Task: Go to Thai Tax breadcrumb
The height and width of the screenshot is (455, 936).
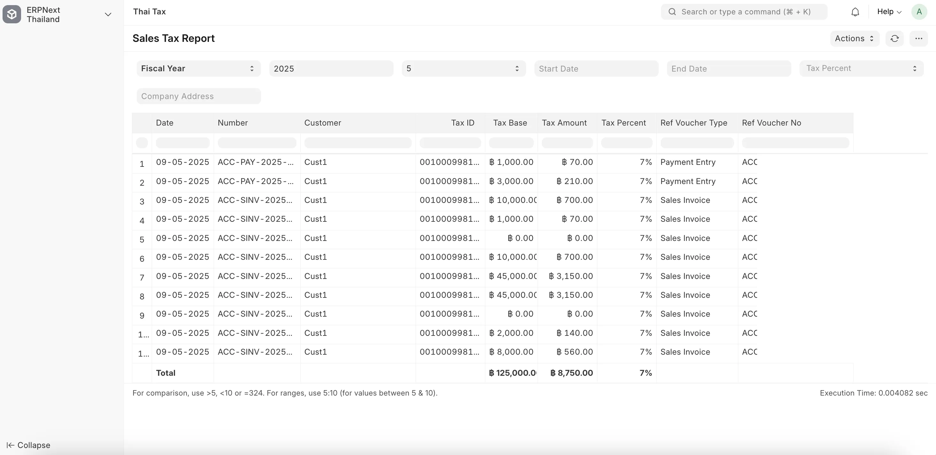Action: [x=149, y=12]
